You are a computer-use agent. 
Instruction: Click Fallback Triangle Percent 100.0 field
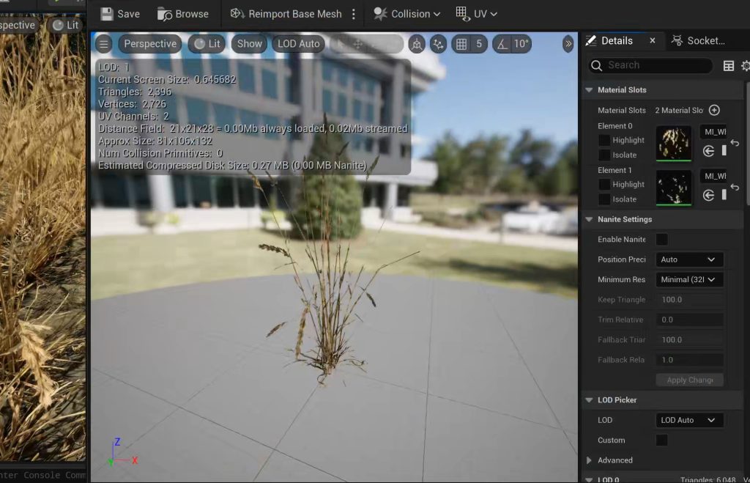[688, 340]
